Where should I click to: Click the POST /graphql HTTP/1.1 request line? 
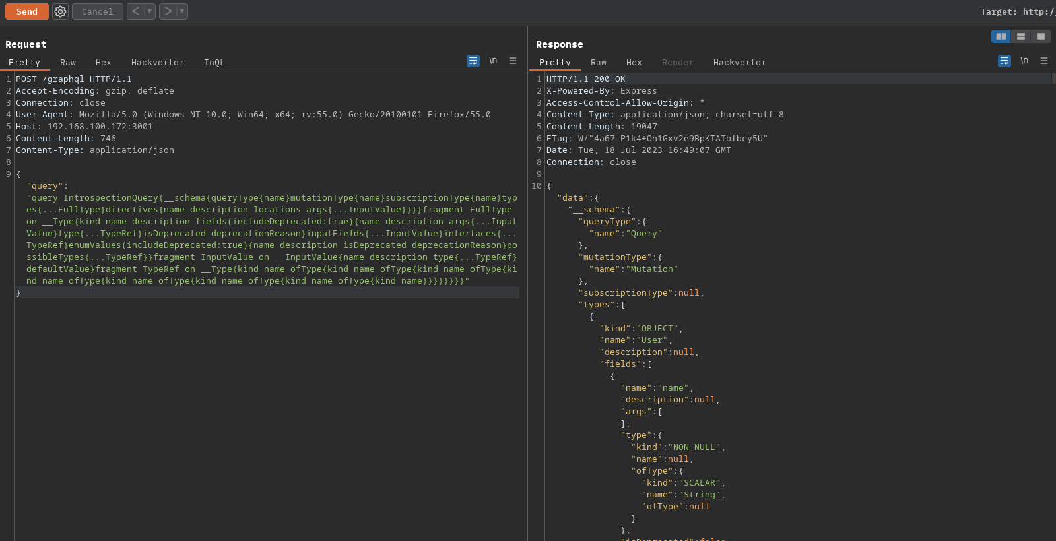click(74, 79)
